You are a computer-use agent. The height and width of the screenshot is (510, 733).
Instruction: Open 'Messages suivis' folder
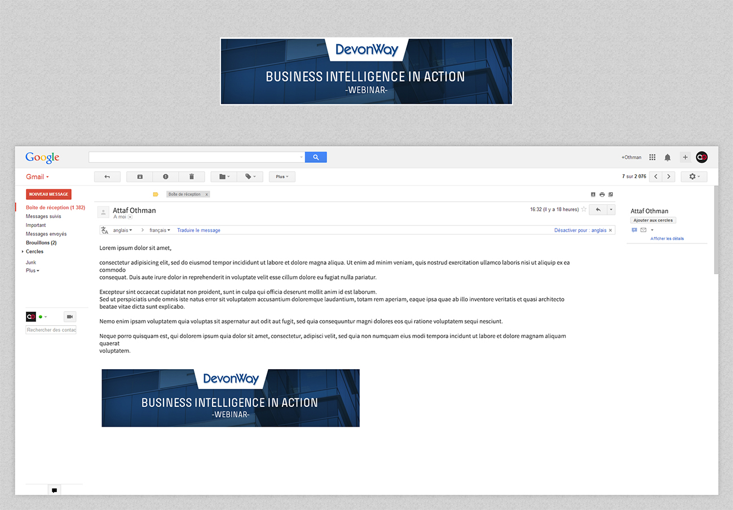pyautogui.click(x=43, y=216)
